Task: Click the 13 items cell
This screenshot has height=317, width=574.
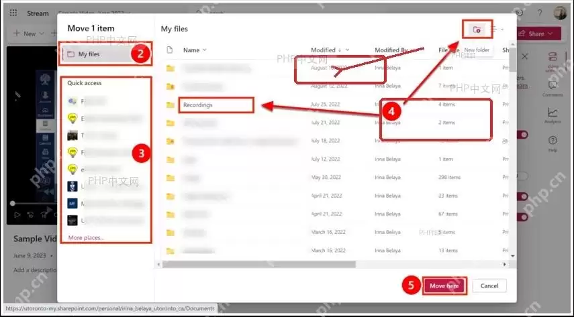Action: (448, 251)
